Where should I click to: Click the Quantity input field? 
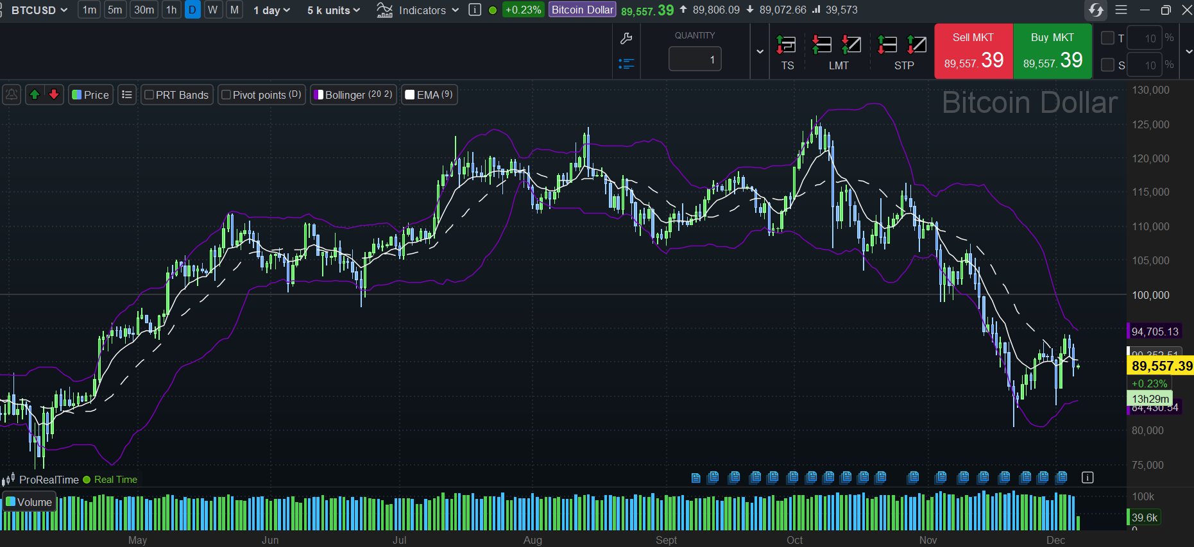[695, 60]
